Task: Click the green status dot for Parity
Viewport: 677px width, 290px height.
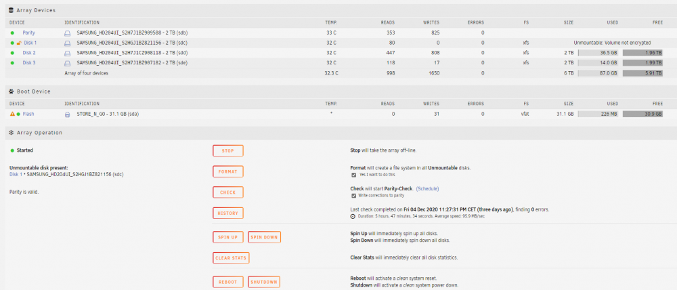Action: click(12, 33)
